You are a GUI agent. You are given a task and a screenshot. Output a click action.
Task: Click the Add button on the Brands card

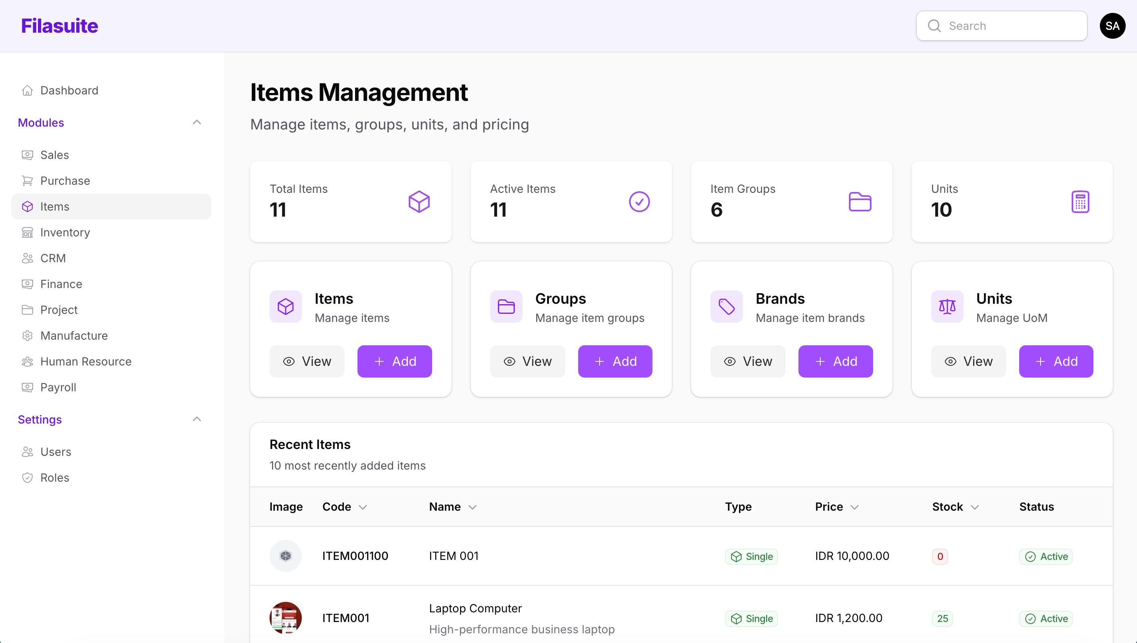click(x=835, y=361)
